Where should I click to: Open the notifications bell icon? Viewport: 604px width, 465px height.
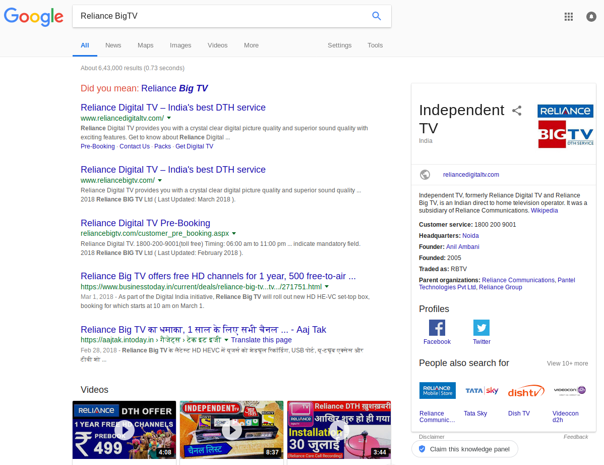pyautogui.click(x=591, y=17)
